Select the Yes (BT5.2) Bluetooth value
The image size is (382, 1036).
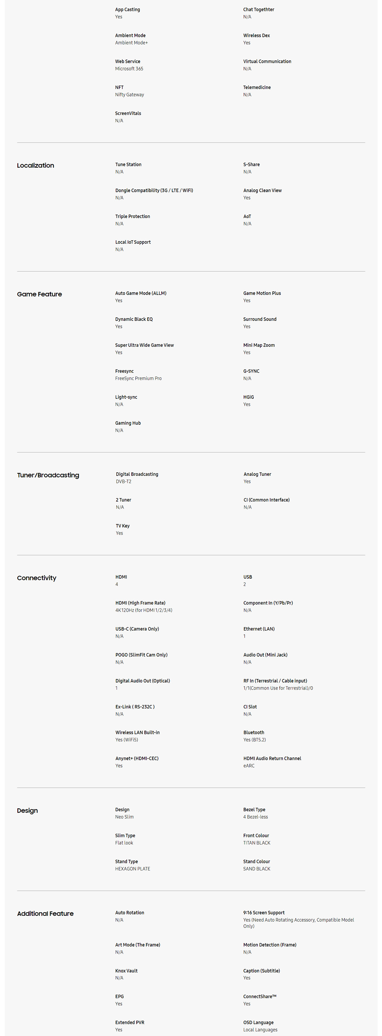point(254,740)
